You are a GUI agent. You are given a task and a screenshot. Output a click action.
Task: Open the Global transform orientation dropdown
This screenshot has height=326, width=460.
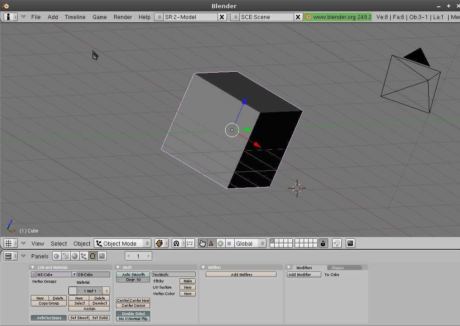click(250, 243)
